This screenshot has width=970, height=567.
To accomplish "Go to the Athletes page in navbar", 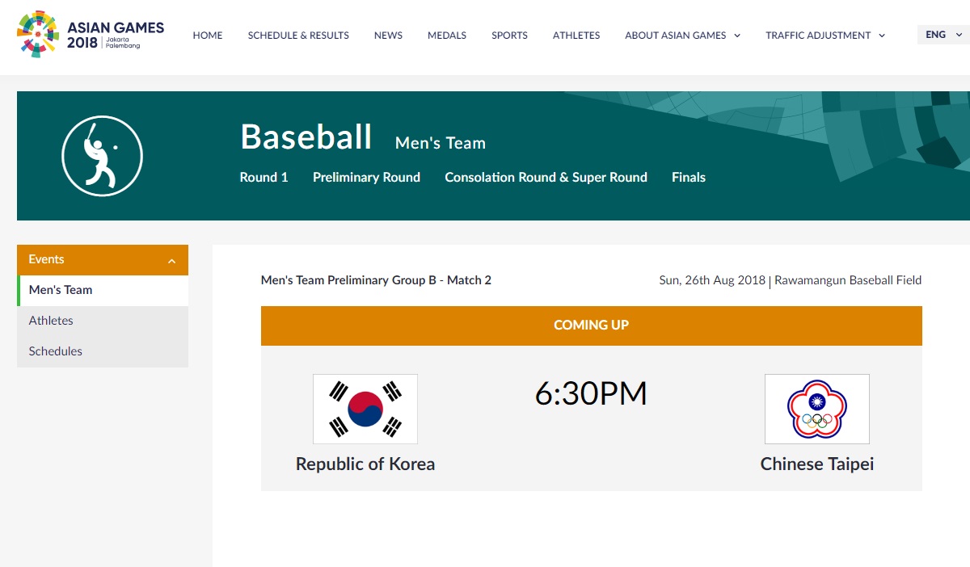I will pyautogui.click(x=576, y=36).
